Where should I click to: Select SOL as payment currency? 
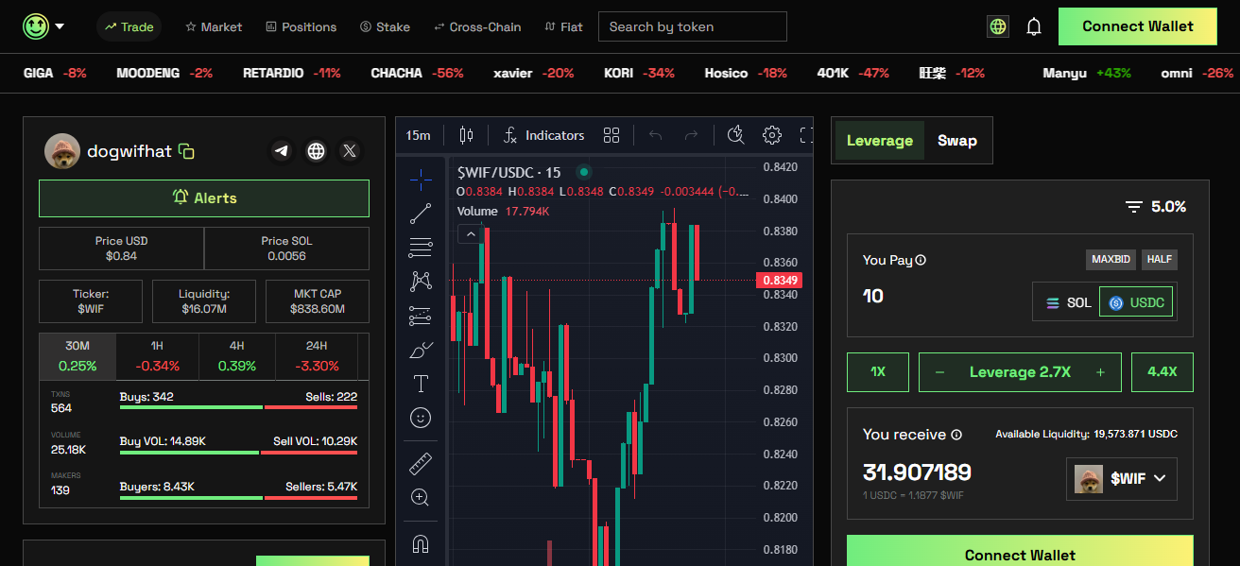(1068, 303)
